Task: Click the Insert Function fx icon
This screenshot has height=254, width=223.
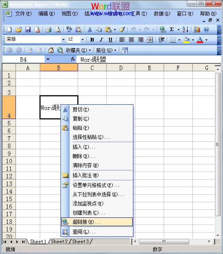Action: coord(73,59)
